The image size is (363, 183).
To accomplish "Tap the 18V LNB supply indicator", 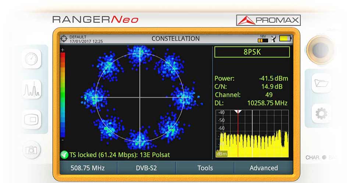I will coord(263,38).
